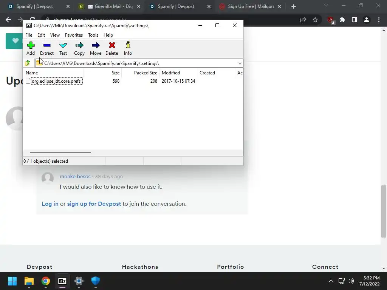Click the Log in link on Devpost
The height and width of the screenshot is (290, 387).
click(50, 204)
